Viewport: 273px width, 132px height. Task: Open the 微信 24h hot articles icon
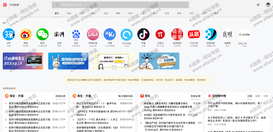pyautogui.click(x=43, y=34)
